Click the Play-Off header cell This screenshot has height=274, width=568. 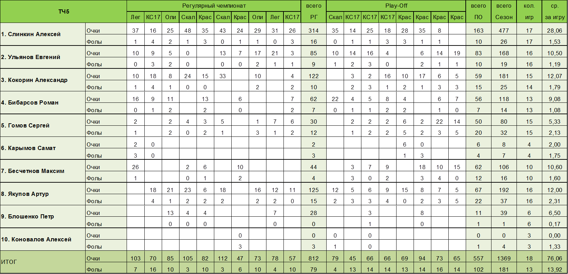[x=396, y=6]
